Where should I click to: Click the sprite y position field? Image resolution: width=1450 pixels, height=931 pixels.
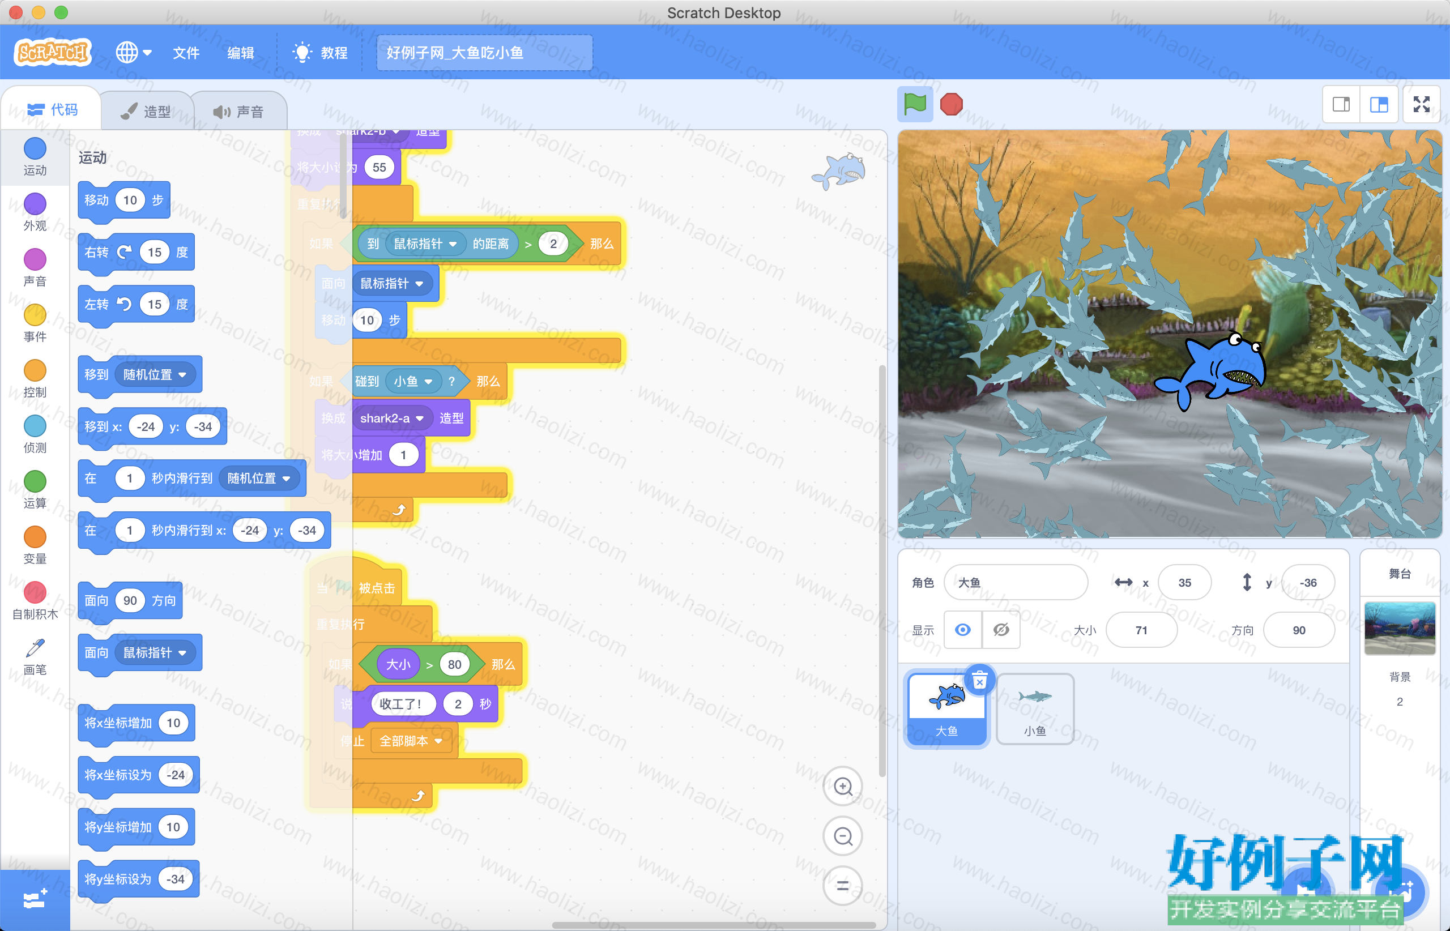[1308, 582]
